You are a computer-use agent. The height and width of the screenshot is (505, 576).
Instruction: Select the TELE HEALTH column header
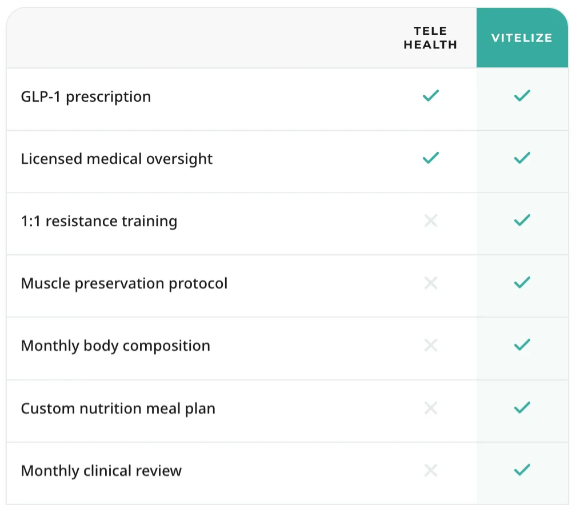[430, 38]
